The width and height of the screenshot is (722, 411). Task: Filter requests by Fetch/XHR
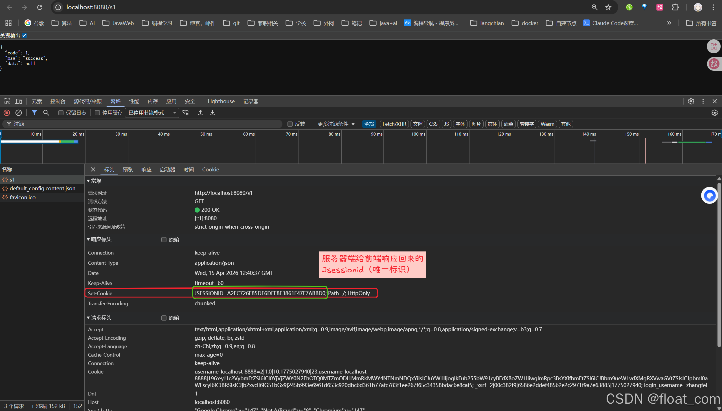(x=394, y=124)
